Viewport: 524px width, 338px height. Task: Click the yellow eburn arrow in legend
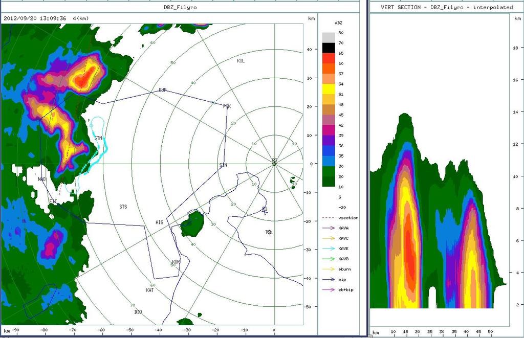point(329,269)
